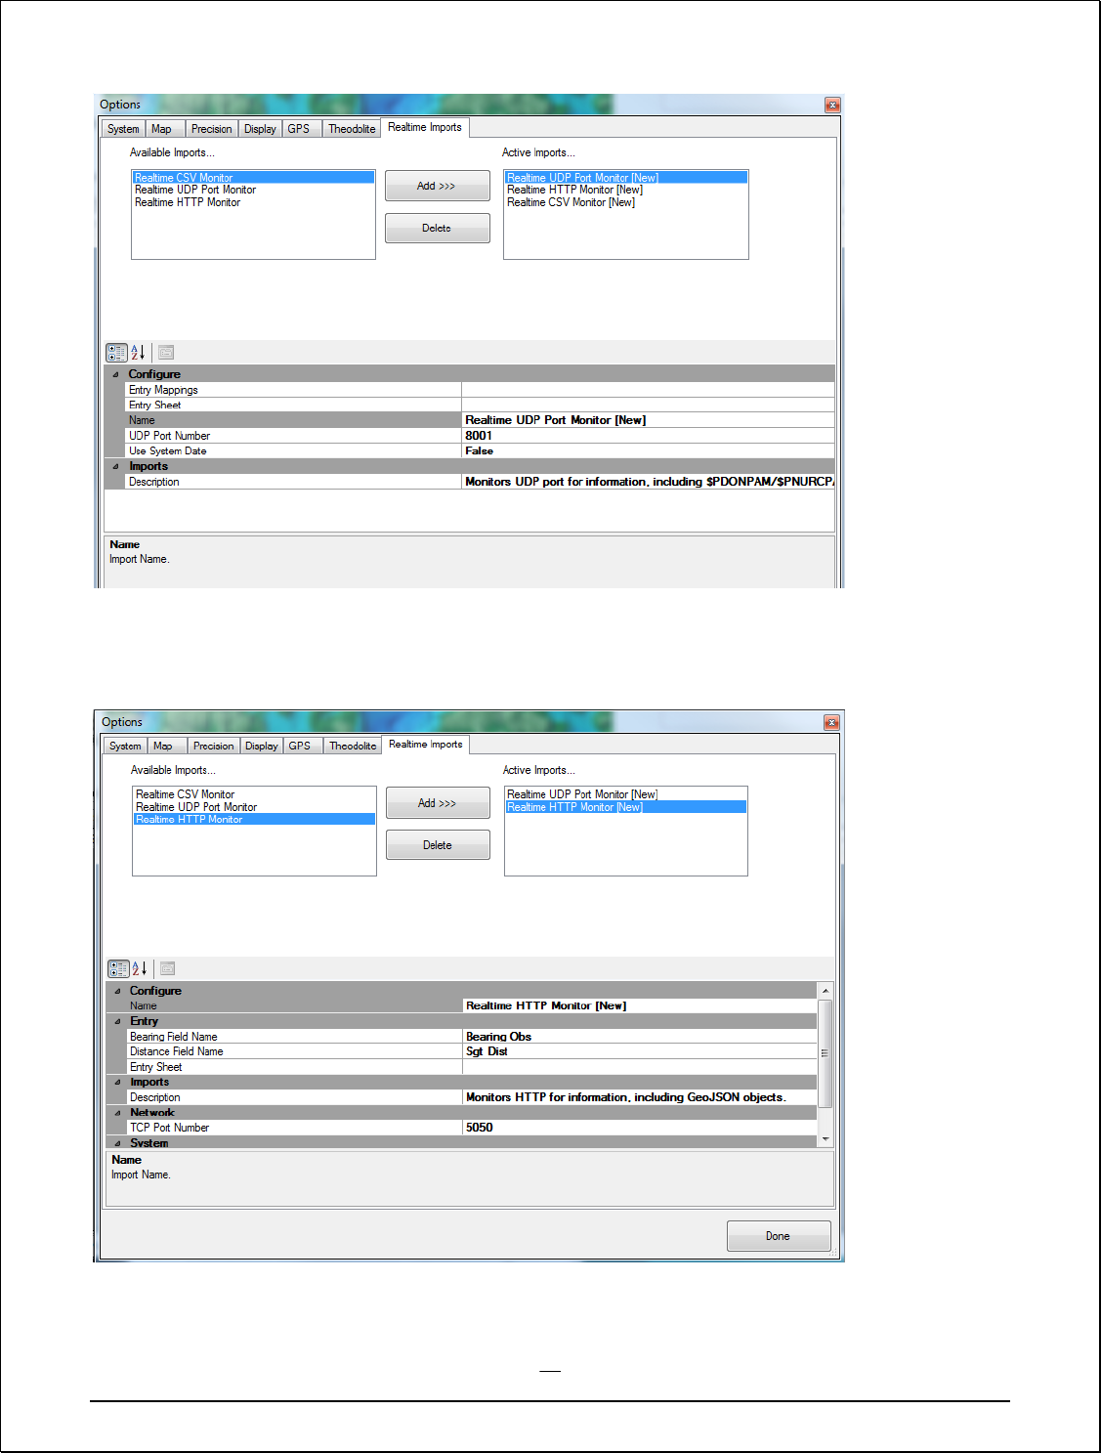
Task: Open Display tab in upper Options window
Action: point(260,129)
